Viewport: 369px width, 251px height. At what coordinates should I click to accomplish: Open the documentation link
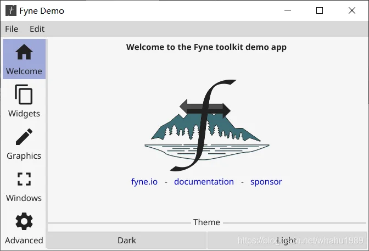pyautogui.click(x=204, y=182)
